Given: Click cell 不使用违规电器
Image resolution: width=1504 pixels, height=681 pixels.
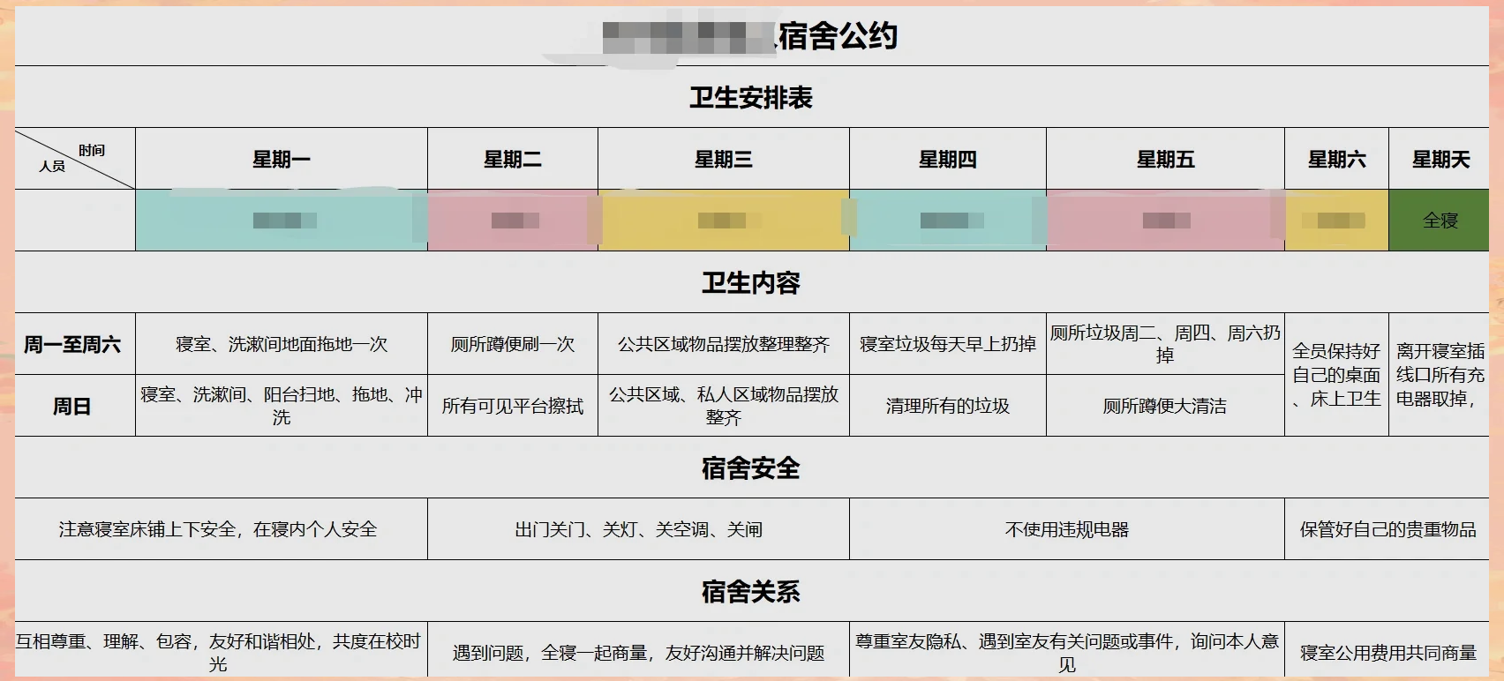Looking at the screenshot, I should pyautogui.click(x=1067, y=529).
